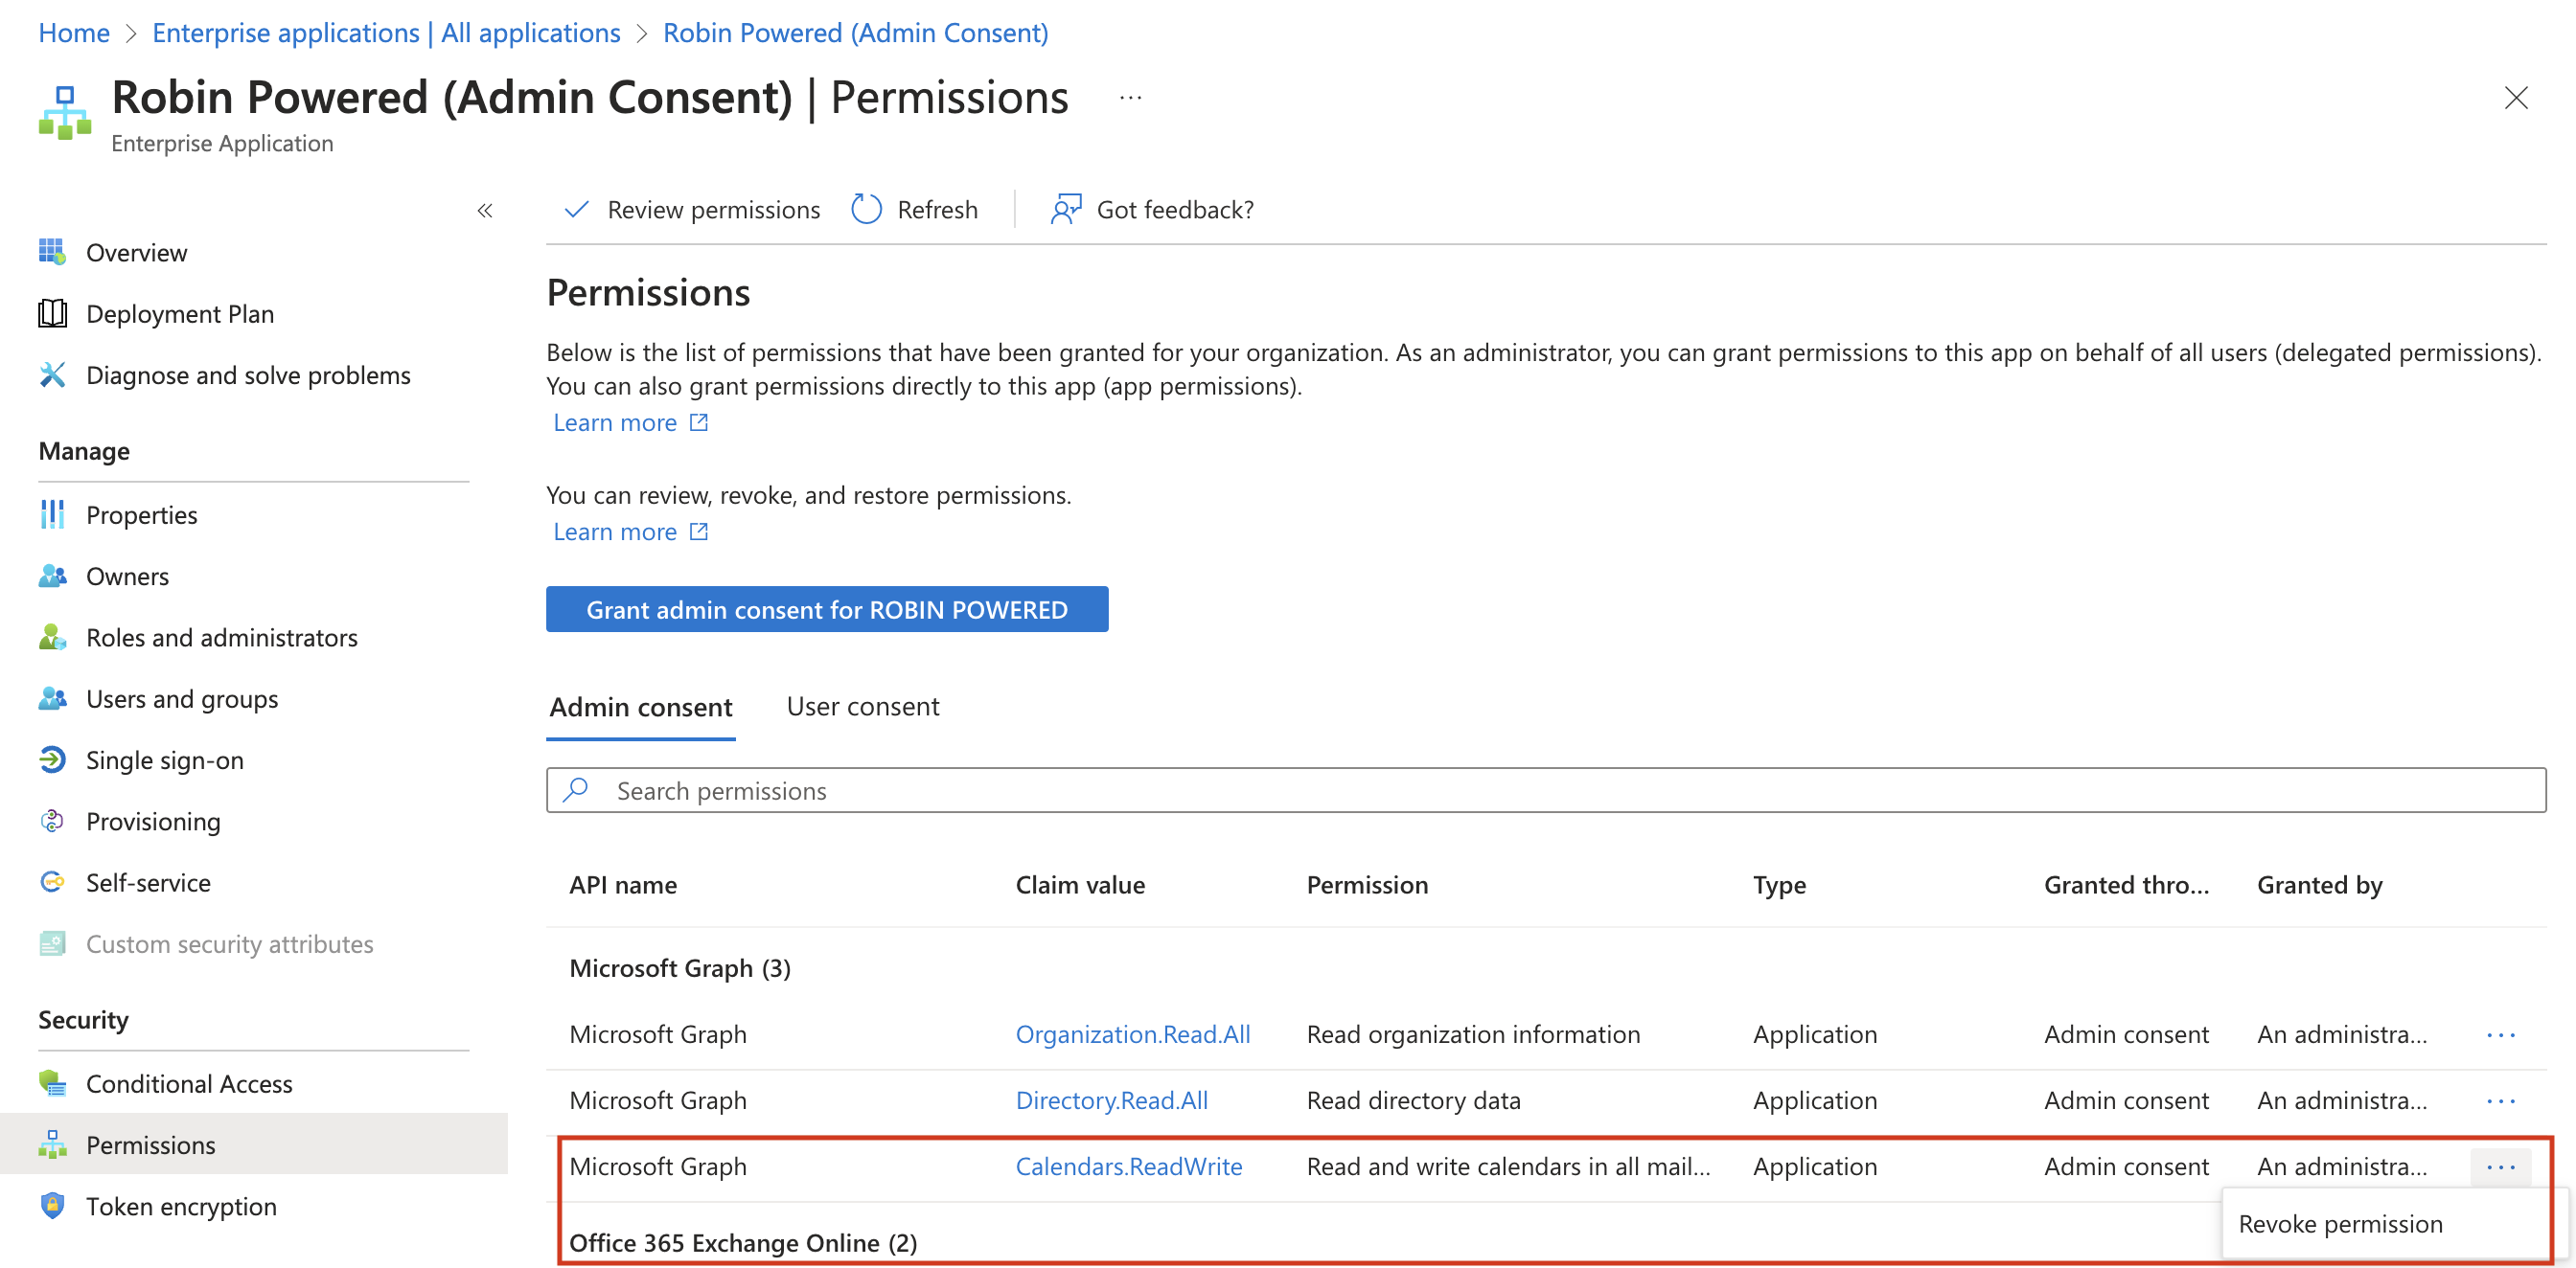
Task: Open ellipsis menu for Organization.Read.All row
Action: 2500,1034
